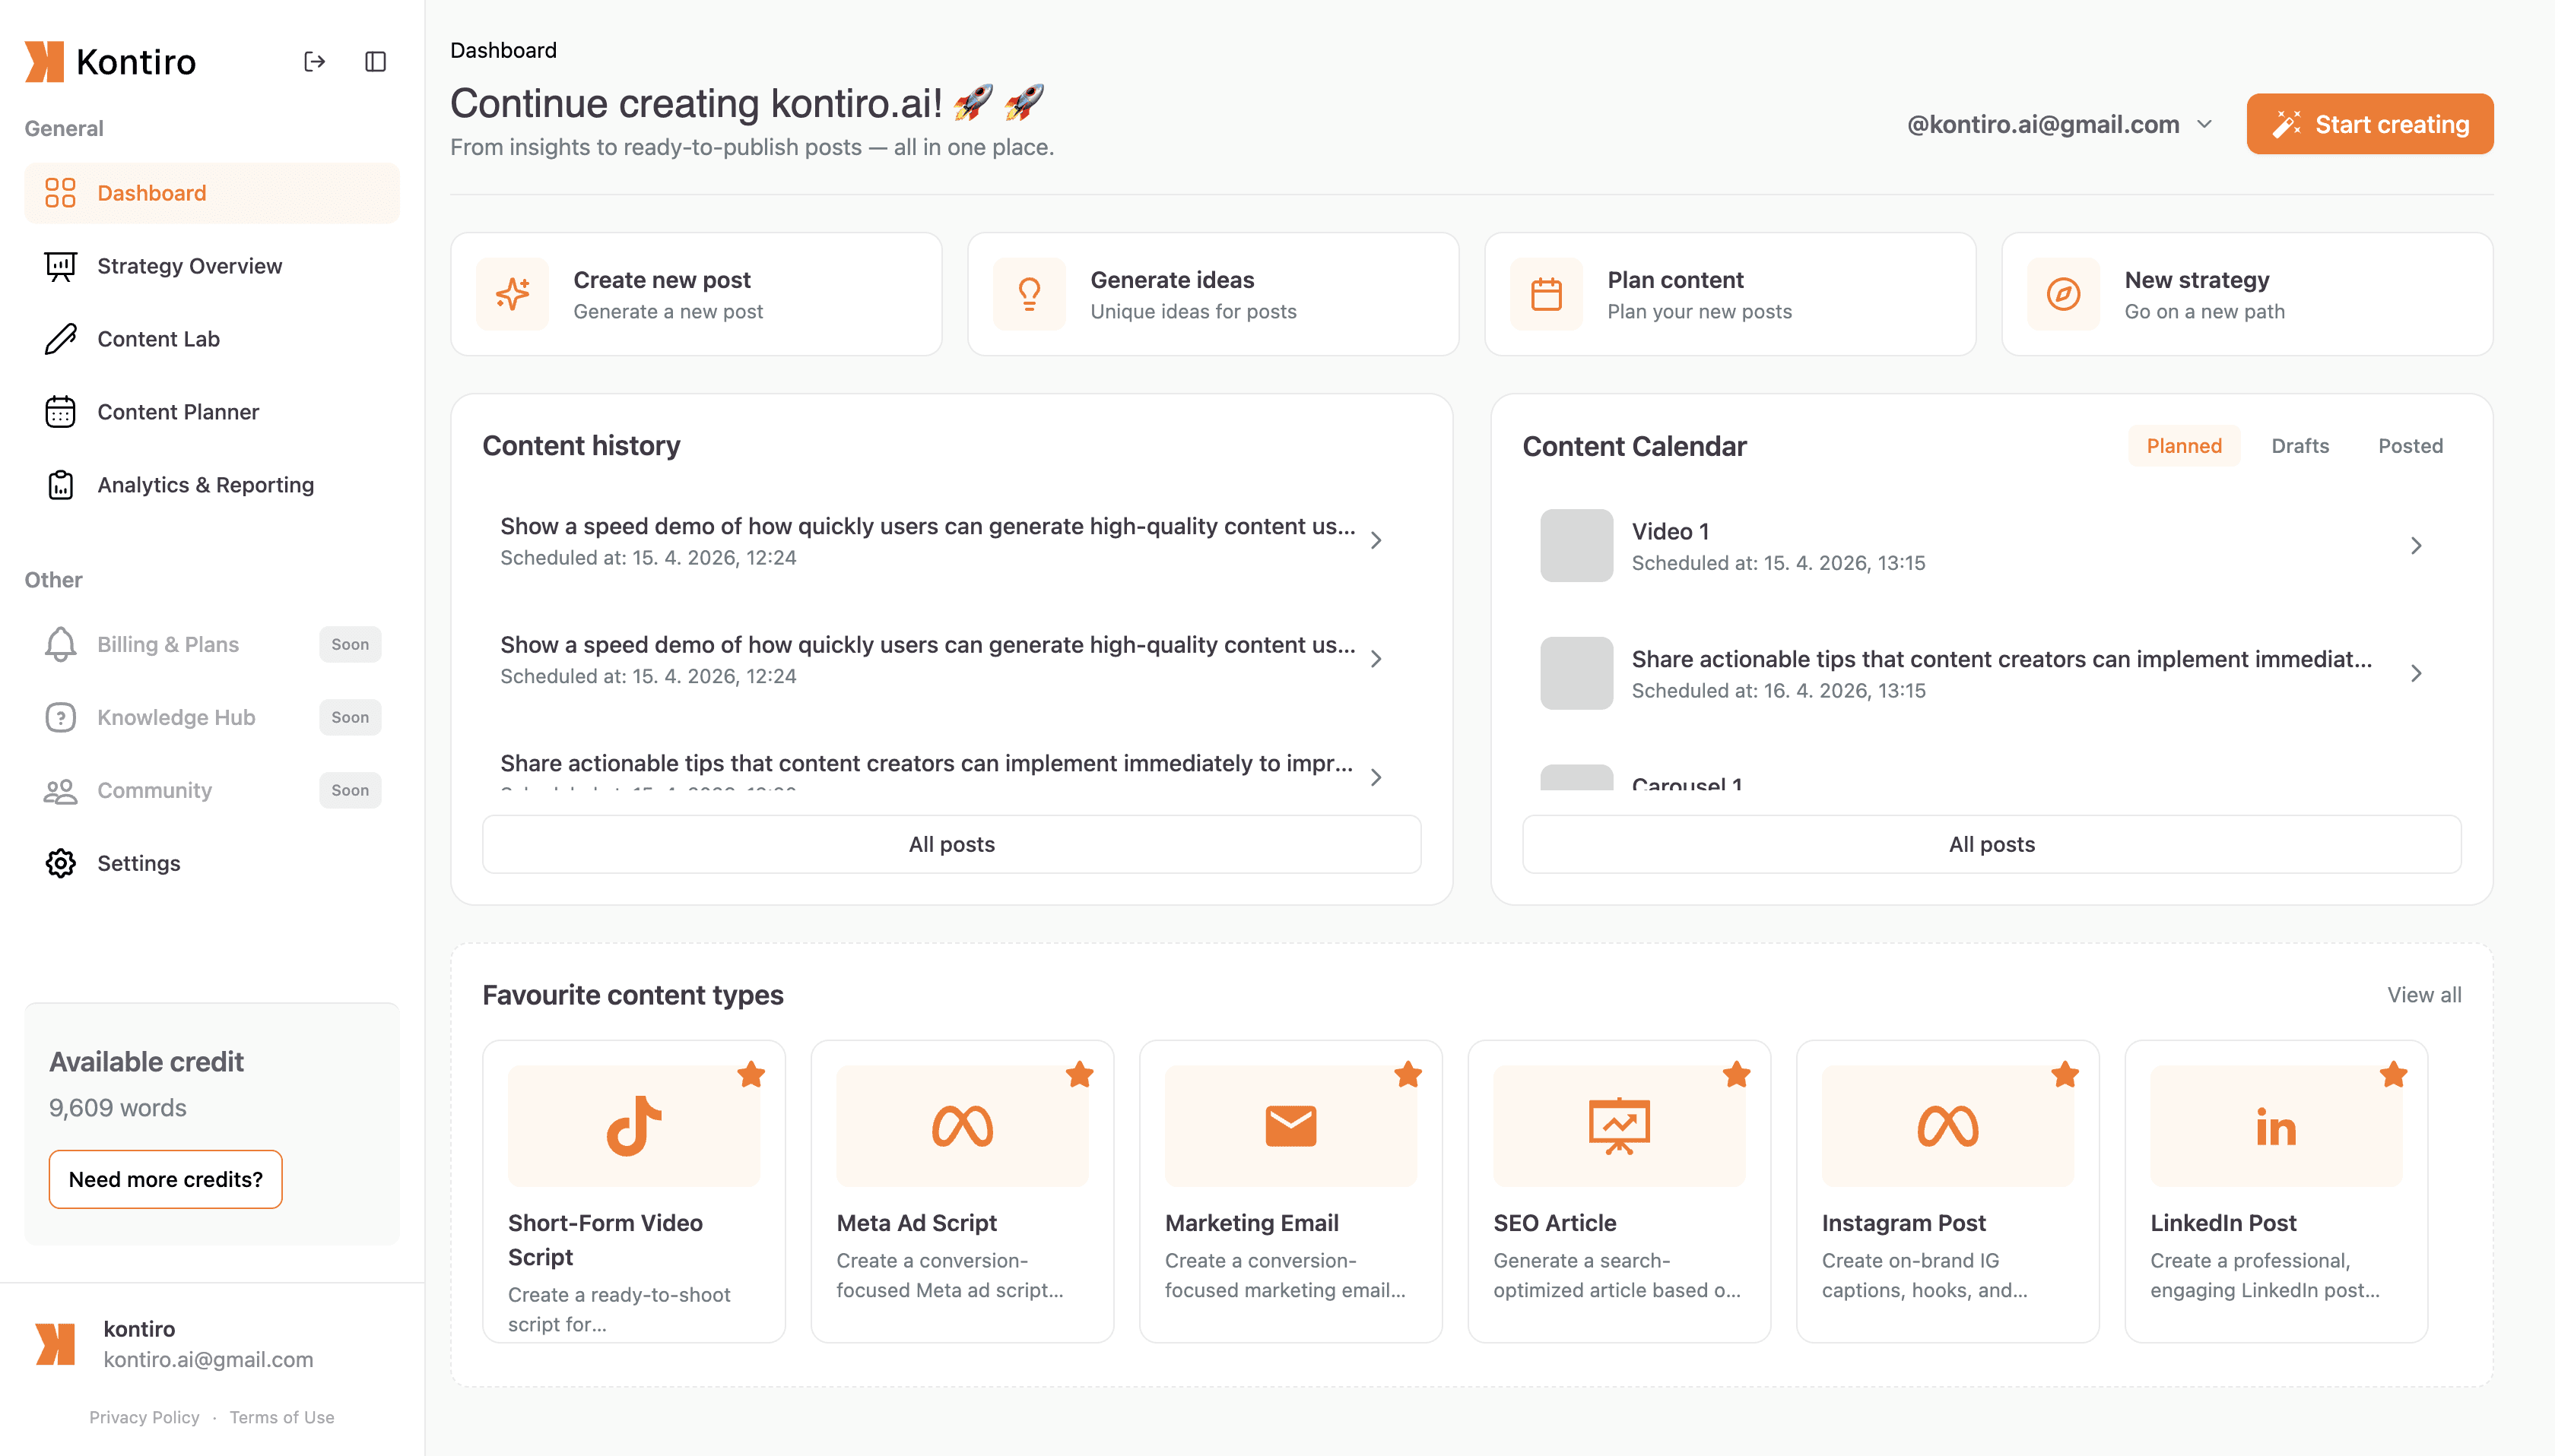Image resolution: width=2555 pixels, height=1456 pixels.
Task: Click the Need more credits? button
Action: [165, 1179]
